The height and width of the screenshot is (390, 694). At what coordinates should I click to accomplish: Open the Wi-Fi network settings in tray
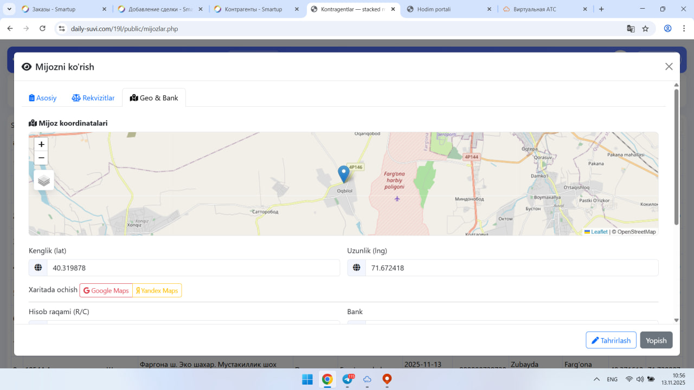pos(629,379)
